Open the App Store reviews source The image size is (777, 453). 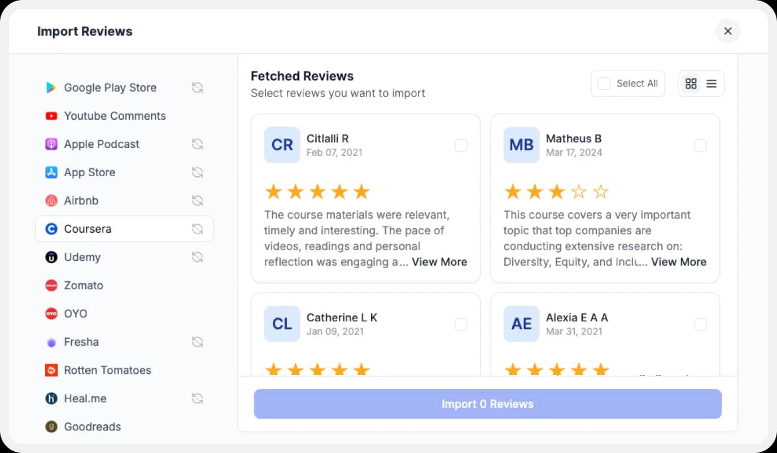pos(90,172)
